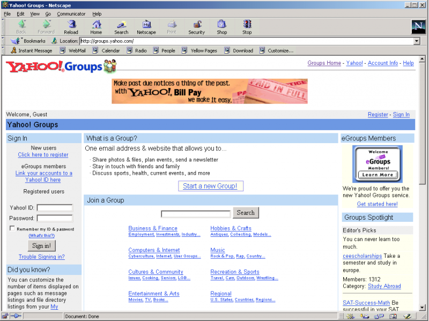Click the My Netscape toolbar icon

pos(146,27)
